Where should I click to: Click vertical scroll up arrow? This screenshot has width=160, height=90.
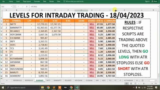(x=159, y=10)
